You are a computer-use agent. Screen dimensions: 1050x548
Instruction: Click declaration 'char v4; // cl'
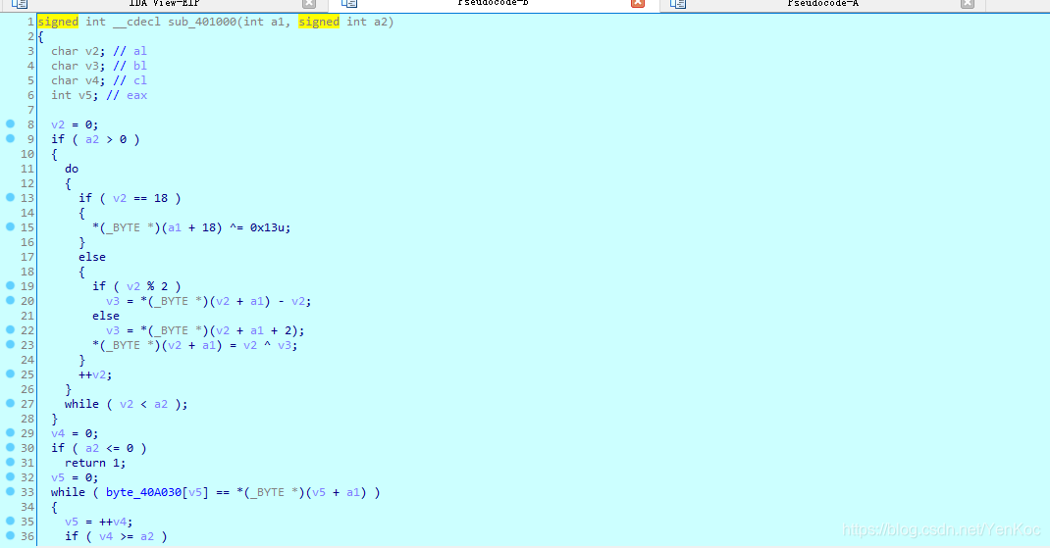pos(99,80)
